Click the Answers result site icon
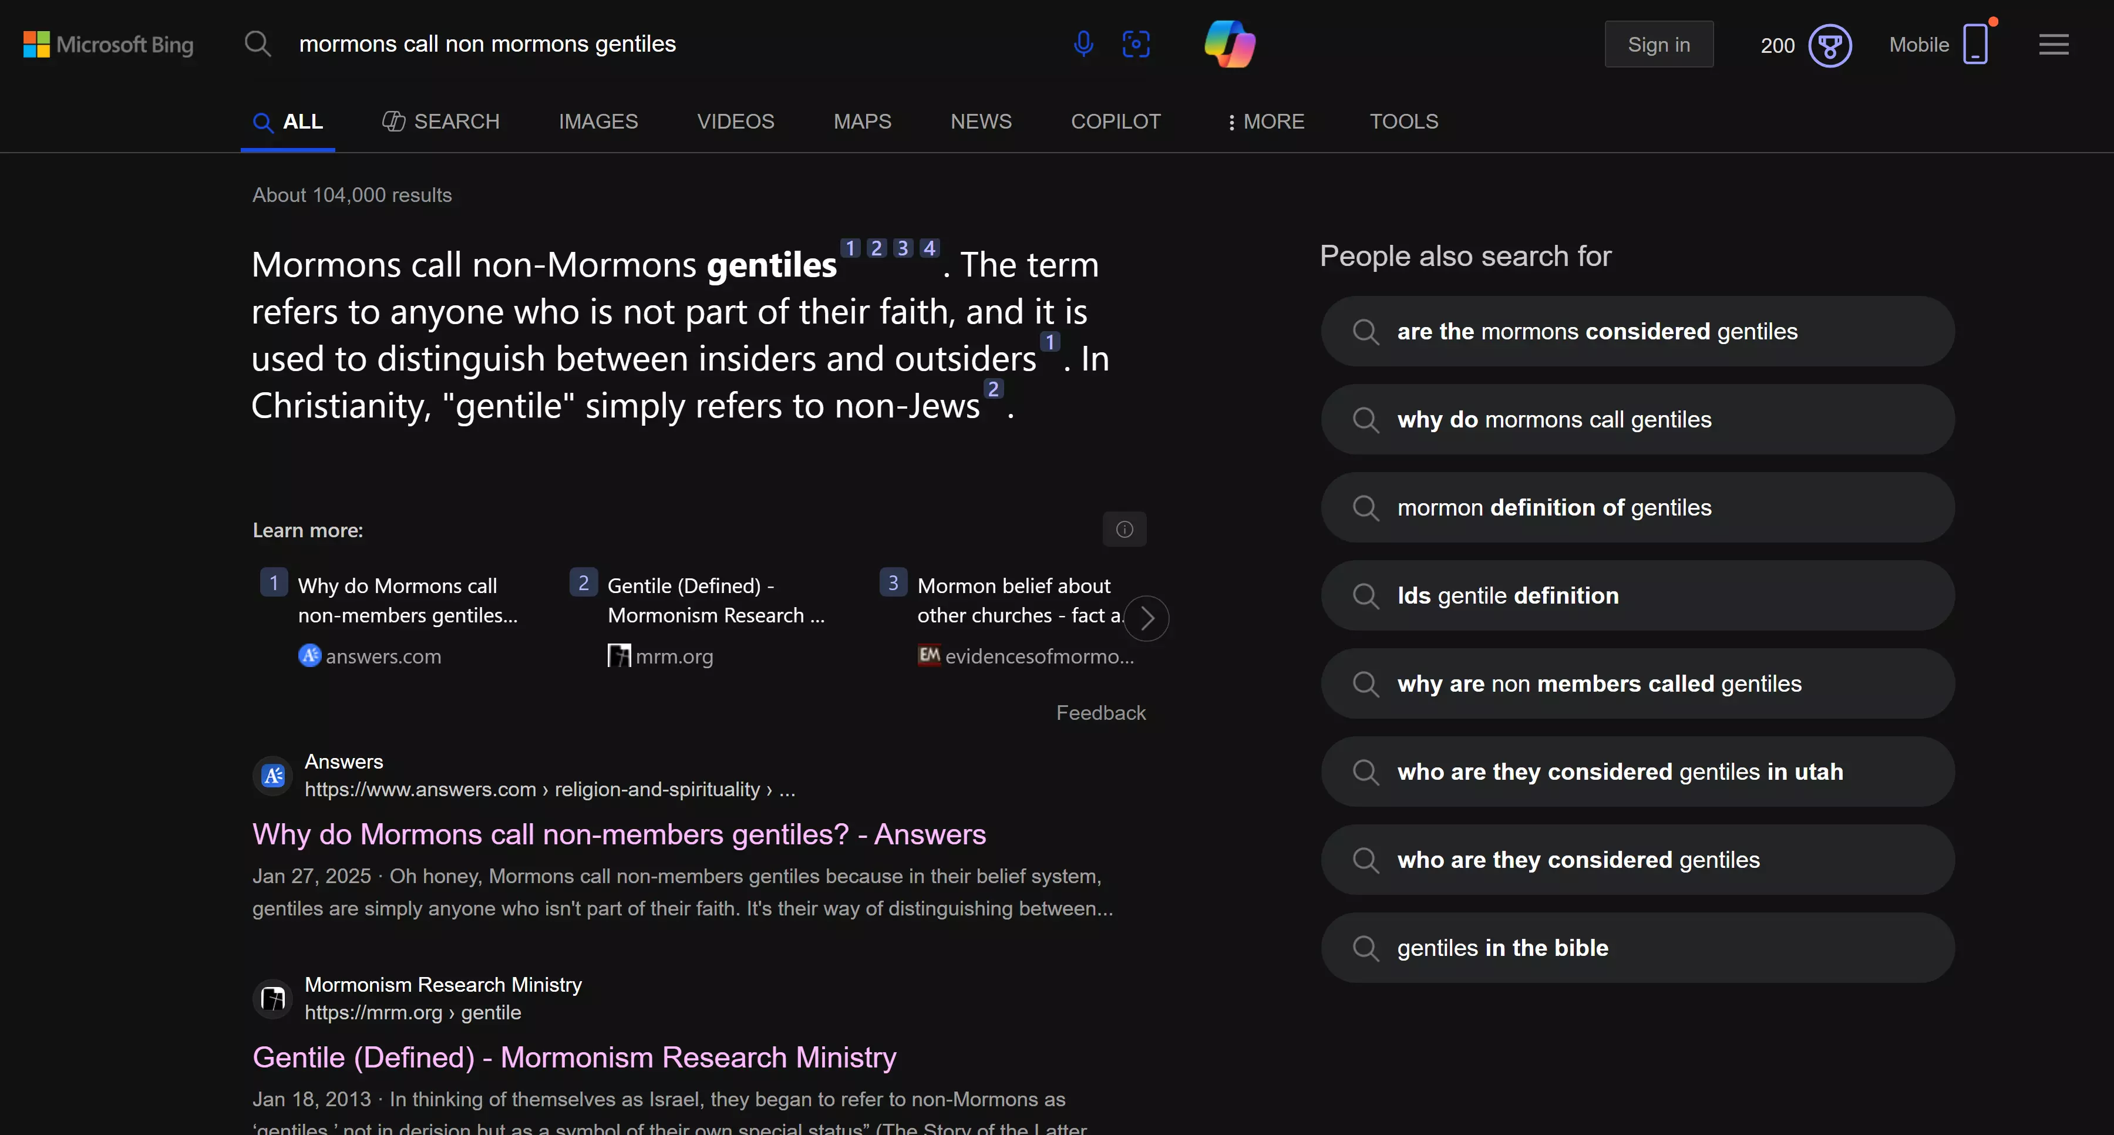 273,776
